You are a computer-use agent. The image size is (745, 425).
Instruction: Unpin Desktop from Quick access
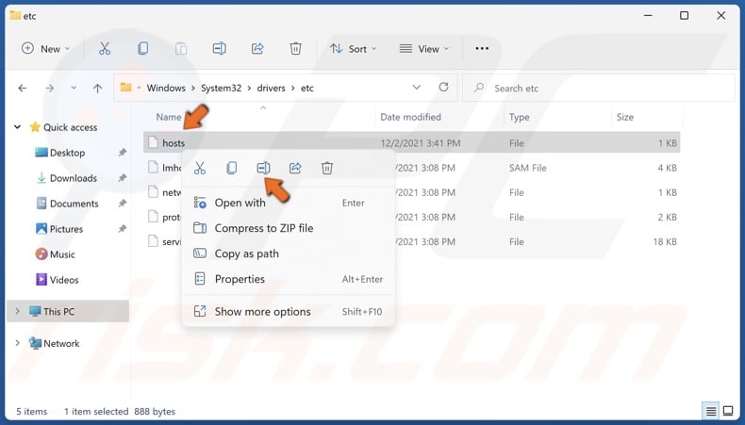click(122, 153)
